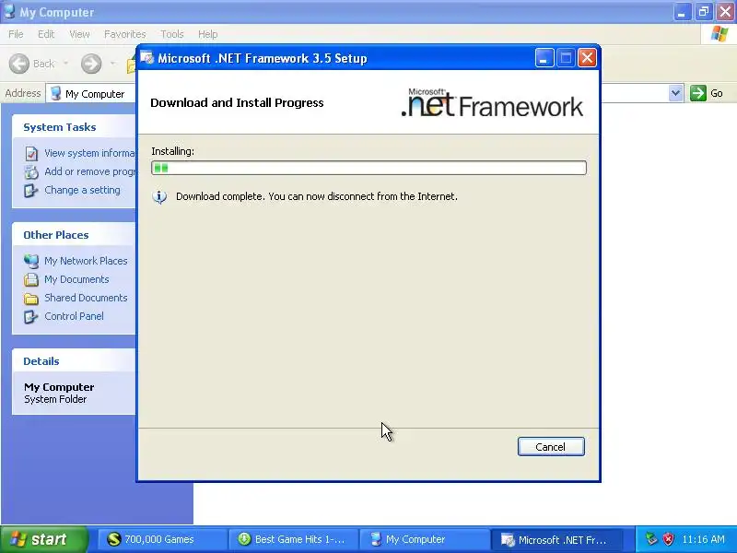The image size is (737, 553).
Task: Open the Edit menu in My Computer
Action: click(x=46, y=34)
